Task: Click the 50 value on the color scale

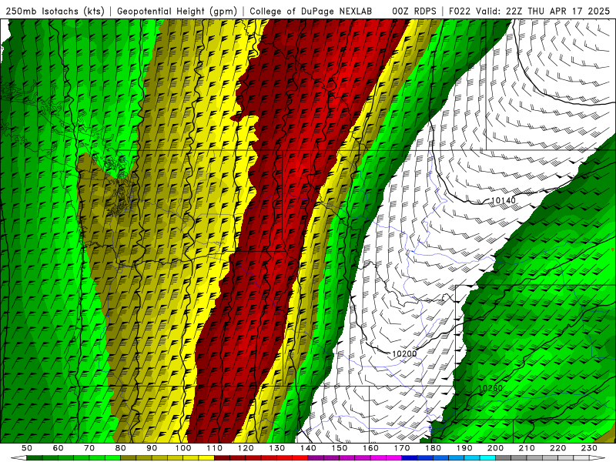Action: click(27, 448)
